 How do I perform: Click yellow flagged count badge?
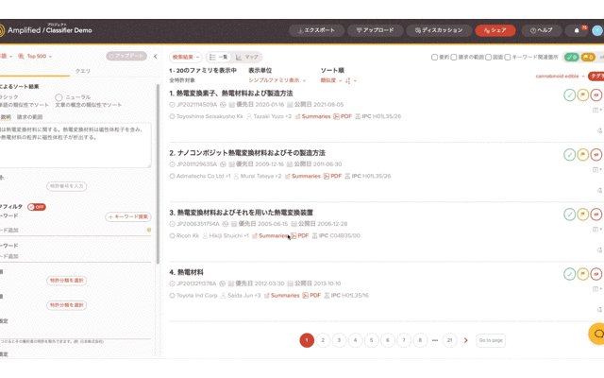588,57
